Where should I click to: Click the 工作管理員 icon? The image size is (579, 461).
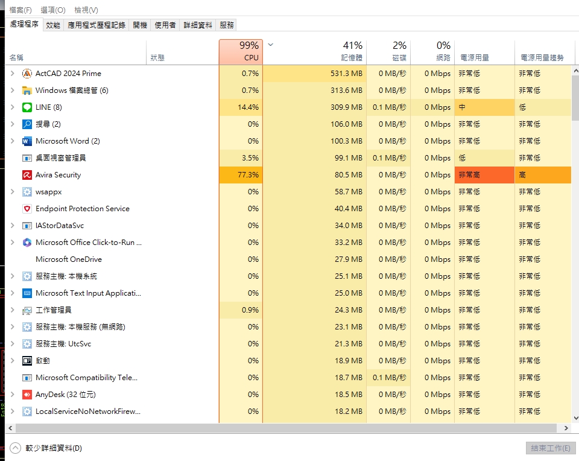[27, 310]
